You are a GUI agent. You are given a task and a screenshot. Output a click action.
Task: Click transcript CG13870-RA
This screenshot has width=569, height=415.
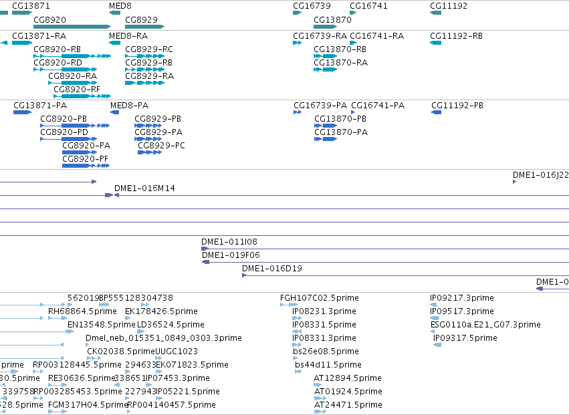pyautogui.click(x=341, y=63)
